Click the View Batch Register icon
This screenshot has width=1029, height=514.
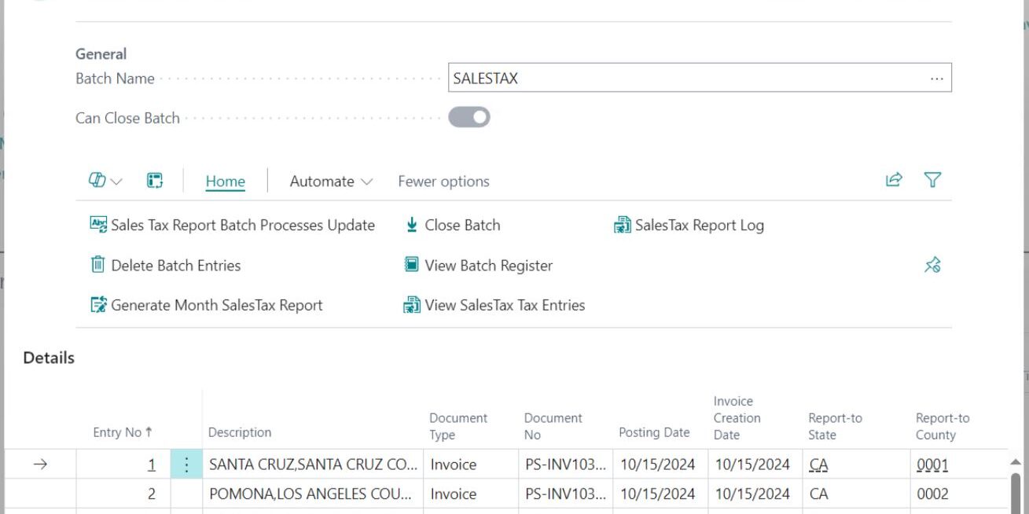click(412, 265)
